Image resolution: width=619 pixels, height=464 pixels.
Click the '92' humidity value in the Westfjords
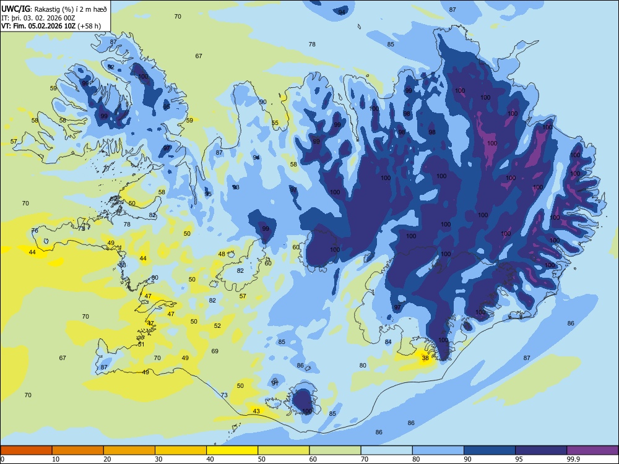click(111, 67)
